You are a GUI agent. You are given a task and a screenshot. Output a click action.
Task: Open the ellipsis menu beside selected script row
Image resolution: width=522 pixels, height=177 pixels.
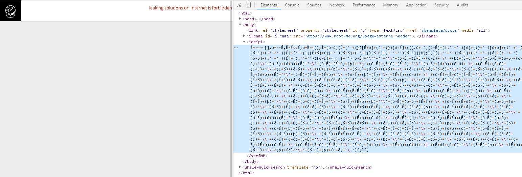pyautogui.click(x=236, y=48)
